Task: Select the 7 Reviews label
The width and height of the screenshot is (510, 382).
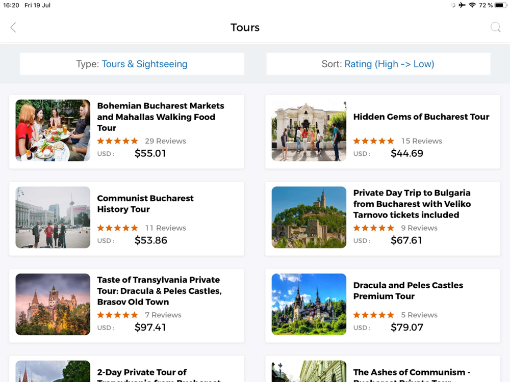Action: click(163, 315)
